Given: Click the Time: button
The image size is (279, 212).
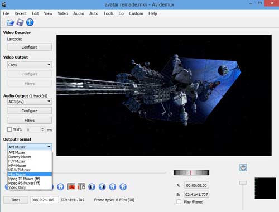Looking at the screenshot, I should 16,200.
